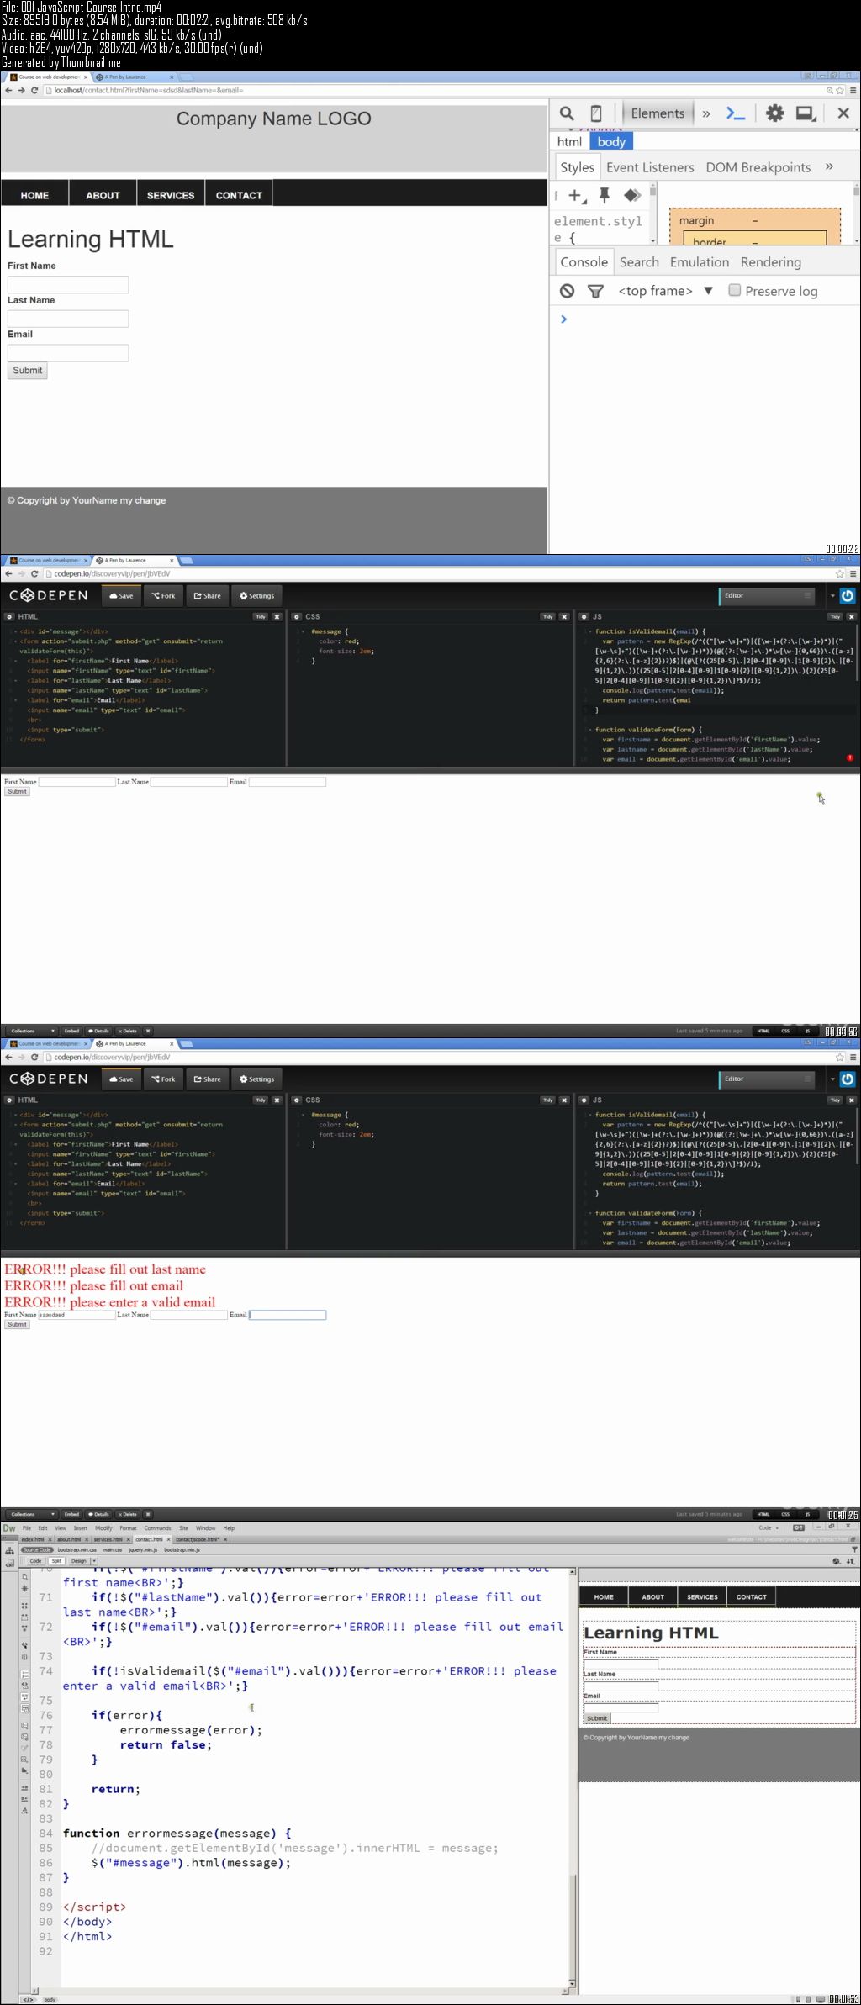
Task: Switch to the Event Listeners tab
Action: click(x=650, y=167)
